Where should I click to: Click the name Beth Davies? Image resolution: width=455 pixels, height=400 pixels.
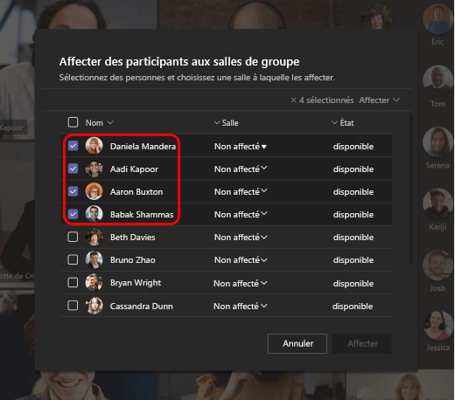133,238
